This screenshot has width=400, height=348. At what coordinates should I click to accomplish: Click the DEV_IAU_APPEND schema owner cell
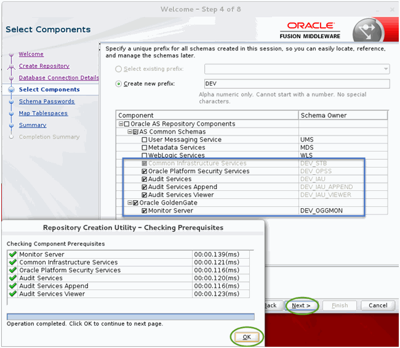pos(343,187)
